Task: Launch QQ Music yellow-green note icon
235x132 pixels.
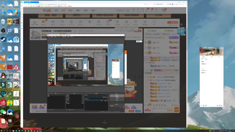Action: [10, 103]
